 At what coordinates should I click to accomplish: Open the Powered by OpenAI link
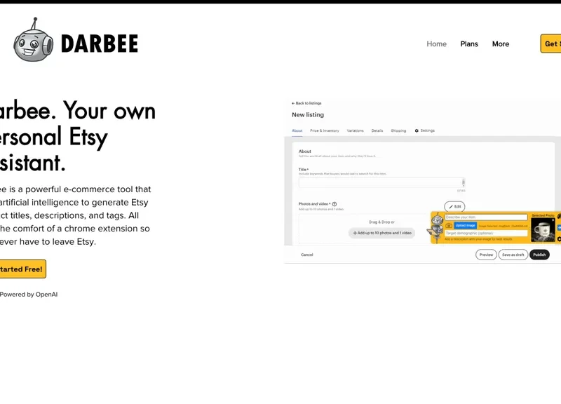[x=28, y=294]
